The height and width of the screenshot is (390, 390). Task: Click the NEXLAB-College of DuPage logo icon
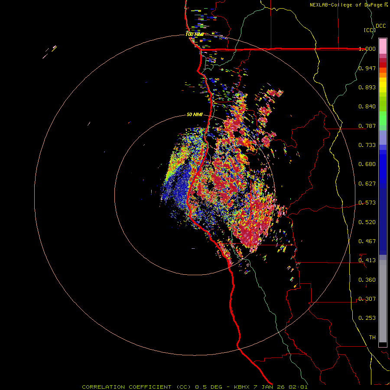387,5
